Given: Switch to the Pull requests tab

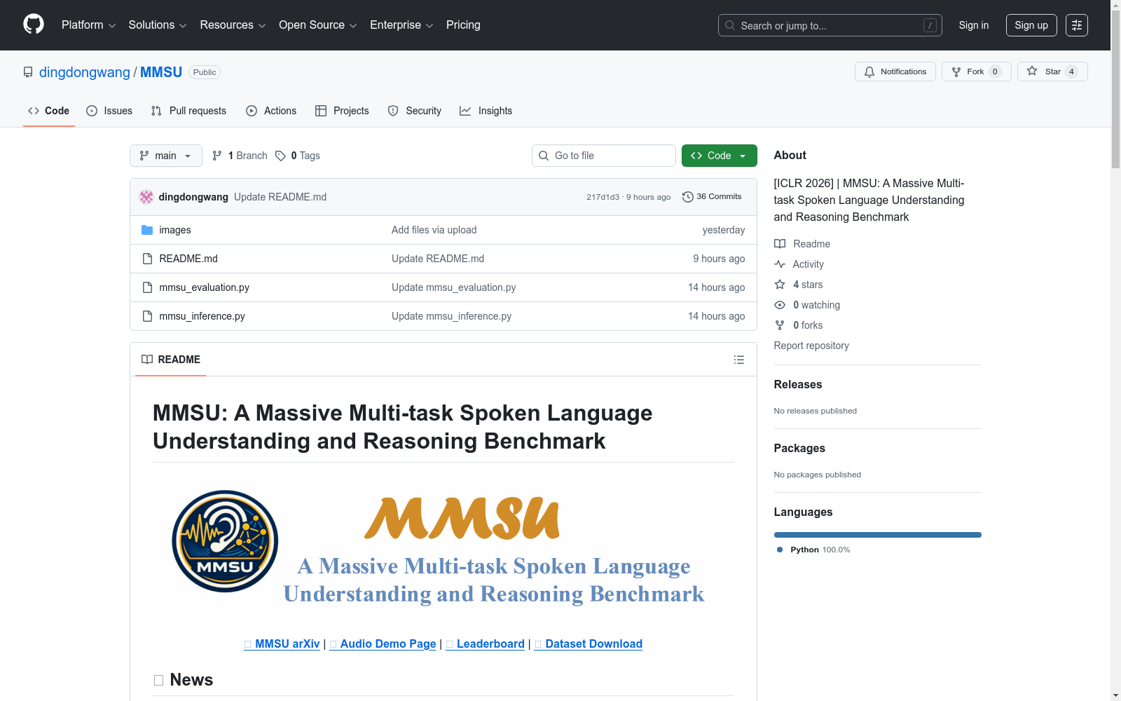Looking at the screenshot, I should point(188,111).
